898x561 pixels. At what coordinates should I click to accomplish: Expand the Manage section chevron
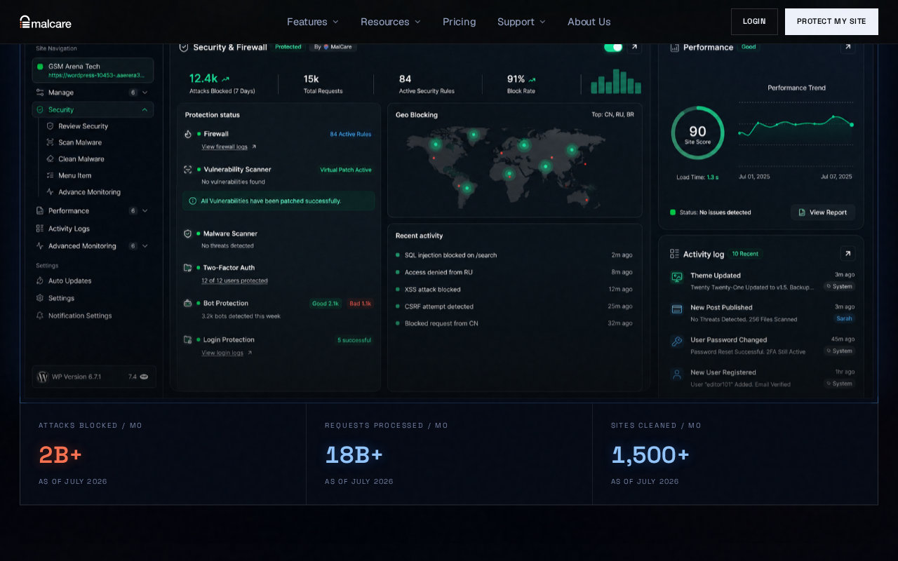145,93
